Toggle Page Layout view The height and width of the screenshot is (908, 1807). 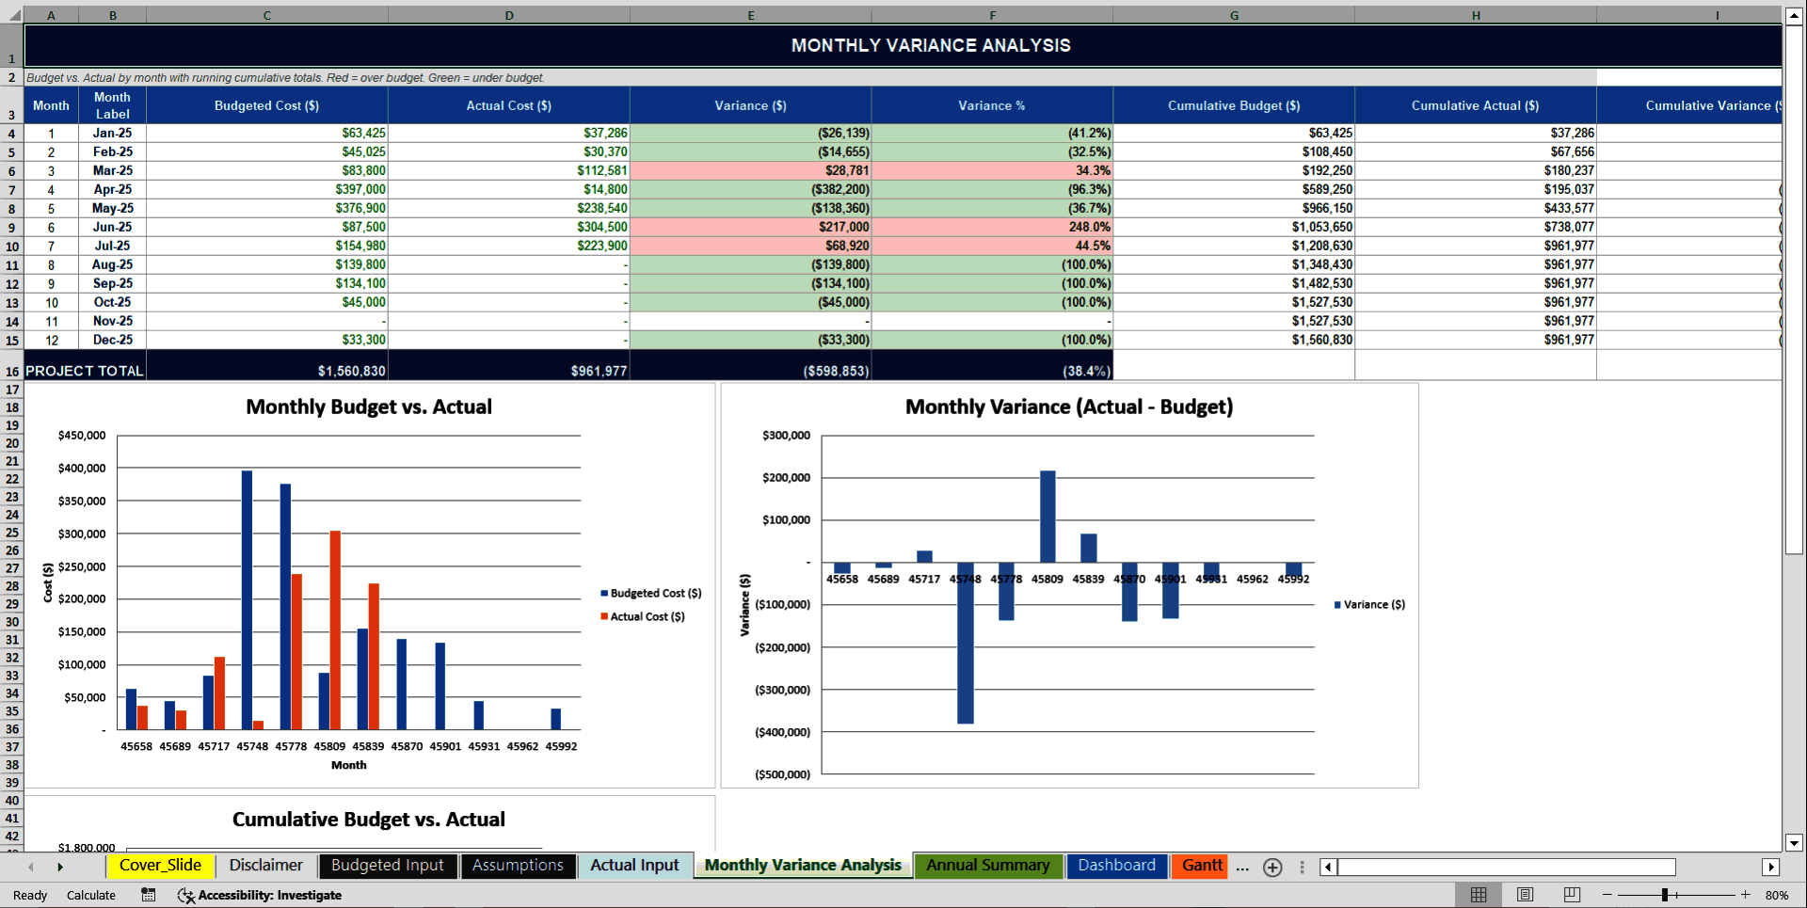pyautogui.click(x=1524, y=895)
